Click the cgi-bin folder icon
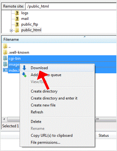Screen dimensions: 117x151 click(x=5, y=58)
